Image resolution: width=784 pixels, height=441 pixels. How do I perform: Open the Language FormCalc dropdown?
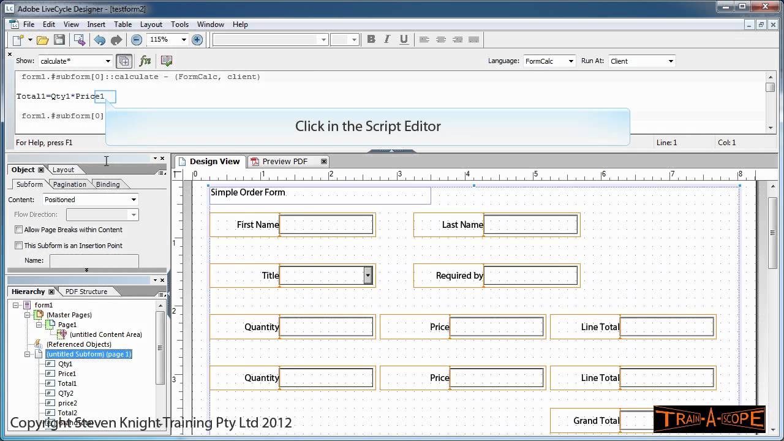[571, 61]
